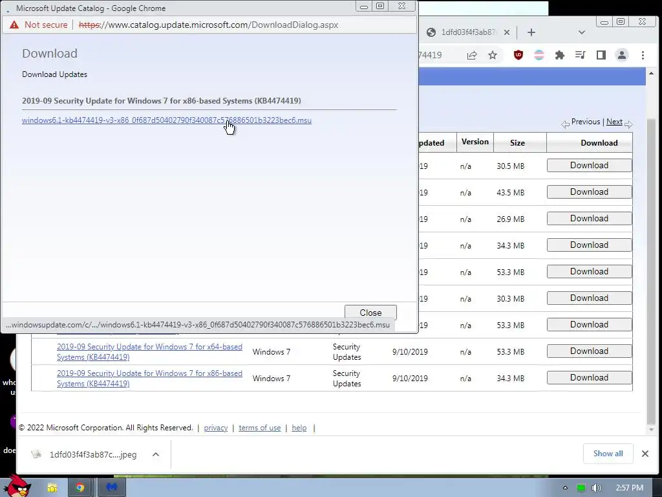Click Show all downloads
The width and height of the screenshot is (662, 497).
(608, 454)
